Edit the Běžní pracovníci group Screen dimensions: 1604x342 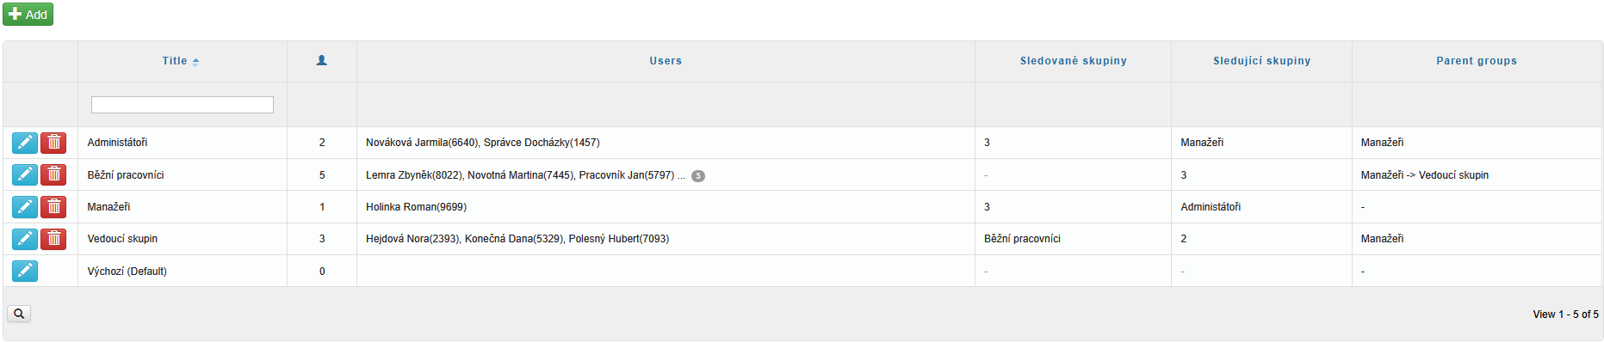tap(25, 174)
